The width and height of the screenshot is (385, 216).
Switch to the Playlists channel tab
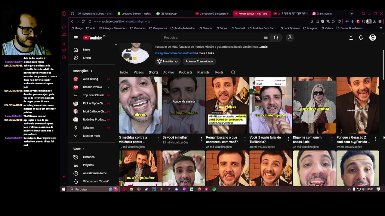click(203, 72)
